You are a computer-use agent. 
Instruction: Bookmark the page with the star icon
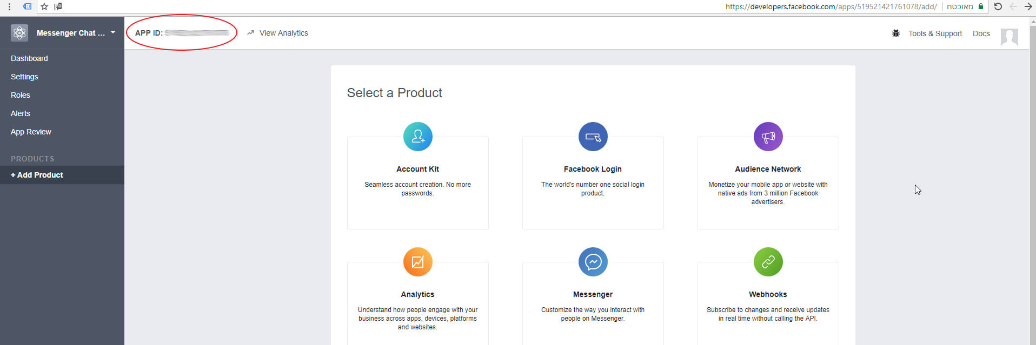coord(44,6)
